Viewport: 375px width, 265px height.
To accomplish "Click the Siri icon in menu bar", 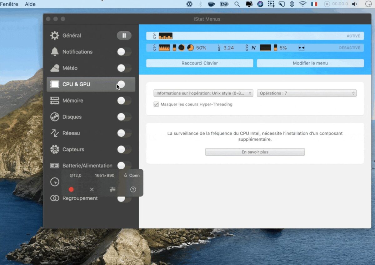I will click(x=260, y=4).
